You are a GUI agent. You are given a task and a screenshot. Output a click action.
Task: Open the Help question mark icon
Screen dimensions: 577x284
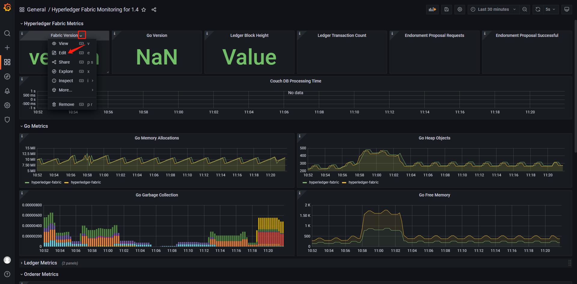tap(7, 274)
